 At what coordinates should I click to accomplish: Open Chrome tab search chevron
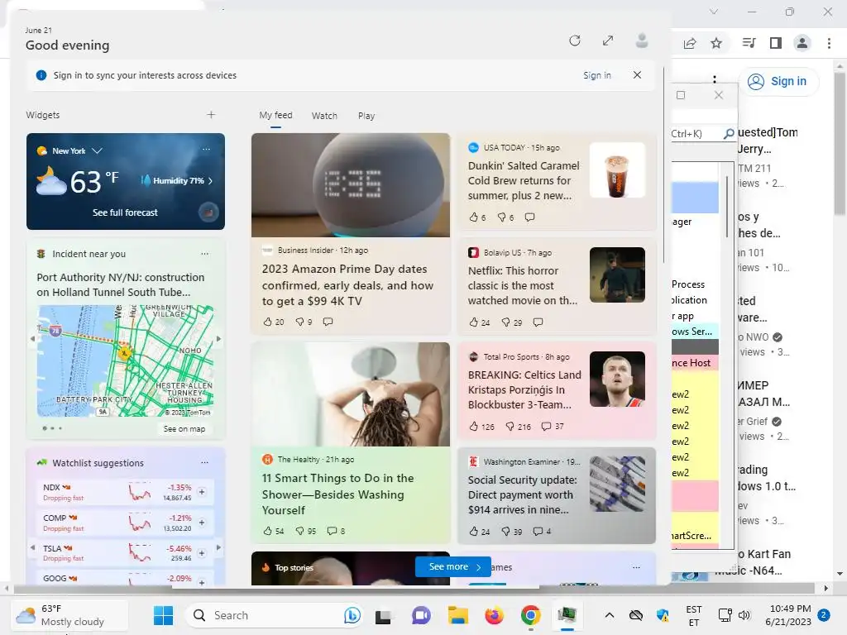pos(714,12)
